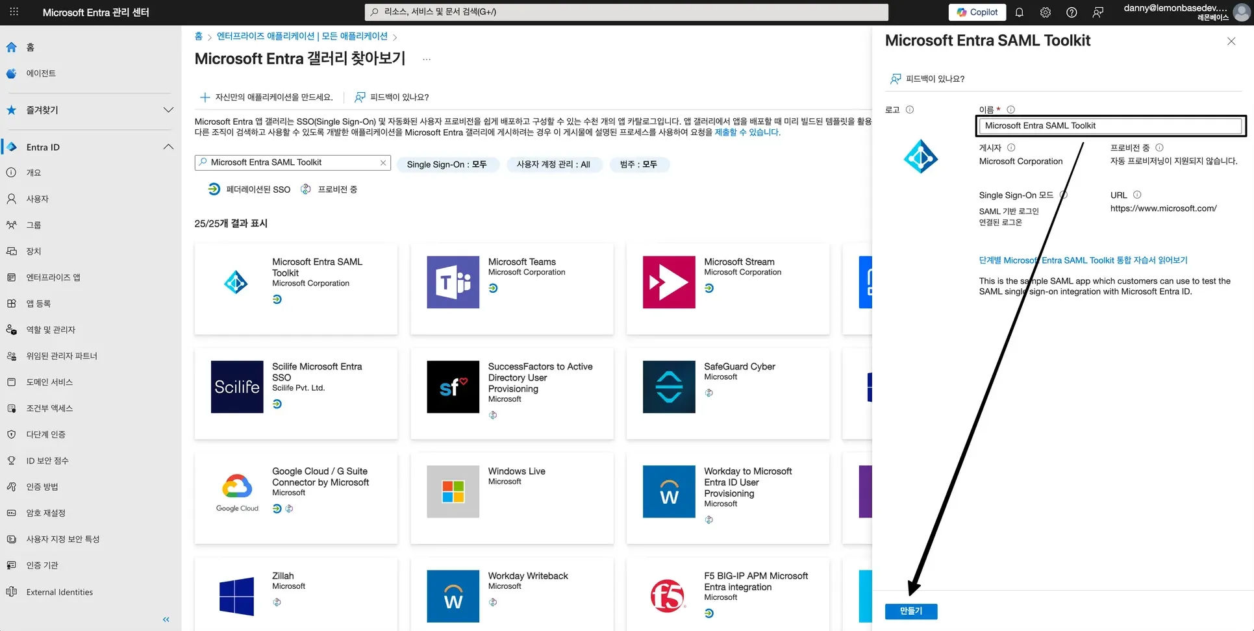This screenshot has height=631, width=1254.
Task: Select the Microsoft Teams app icon
Action: click(x=453, y=282)
